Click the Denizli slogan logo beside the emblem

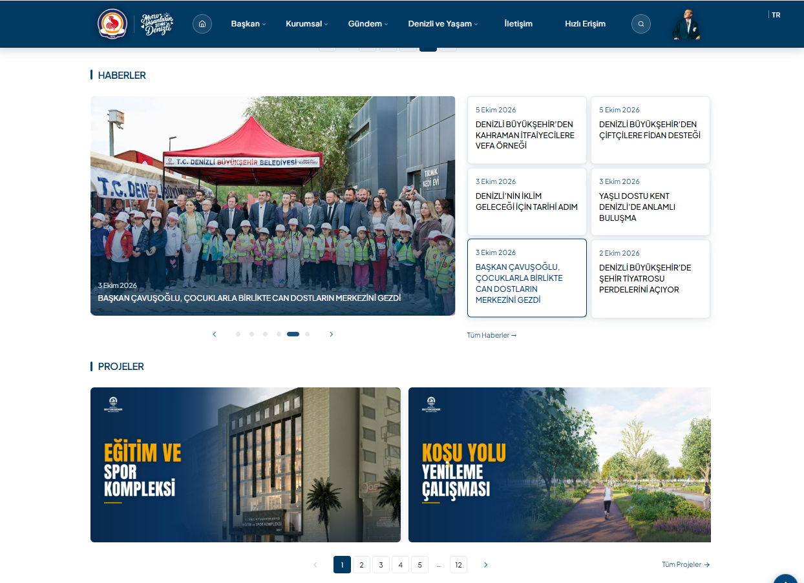click(158, 24)
